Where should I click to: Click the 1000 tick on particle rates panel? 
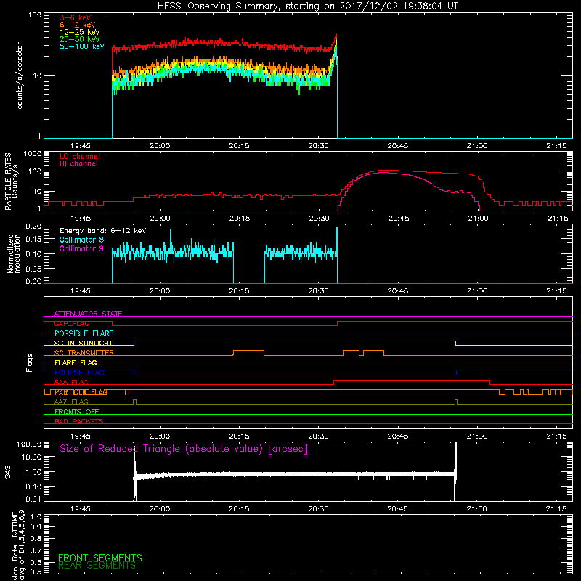[x=33, y=154]
